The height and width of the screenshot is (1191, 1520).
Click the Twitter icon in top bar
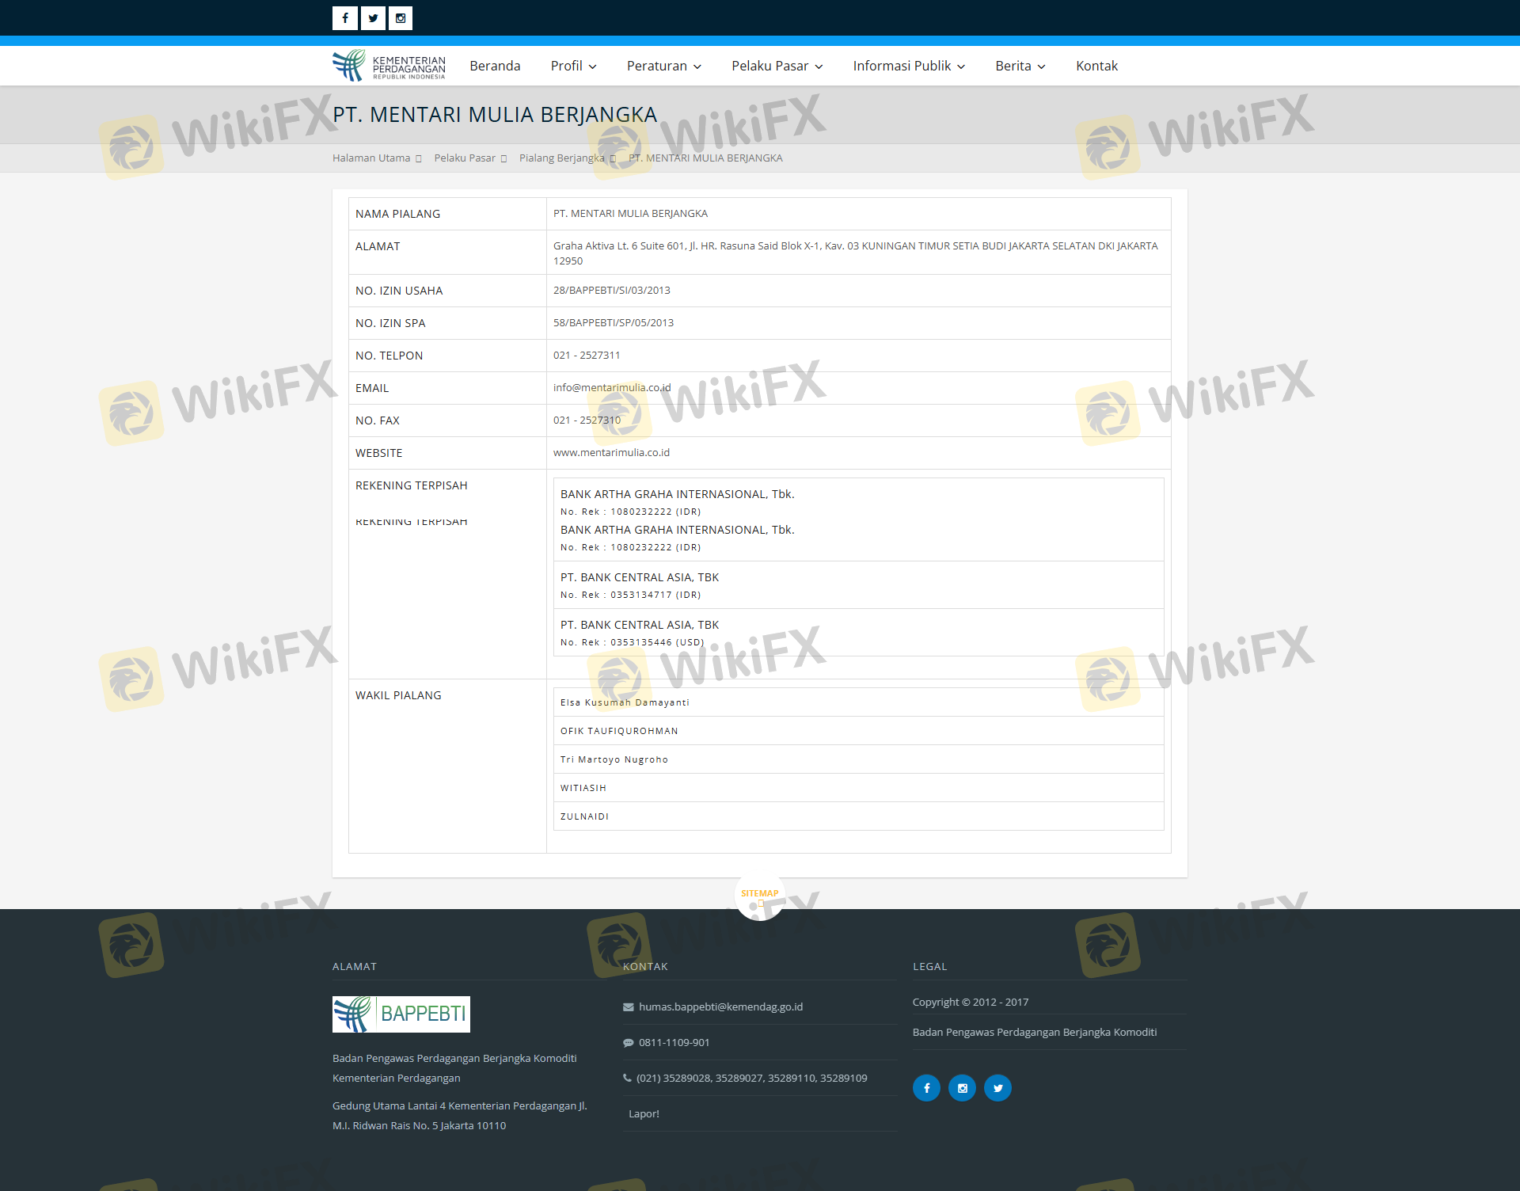[373, 18]
